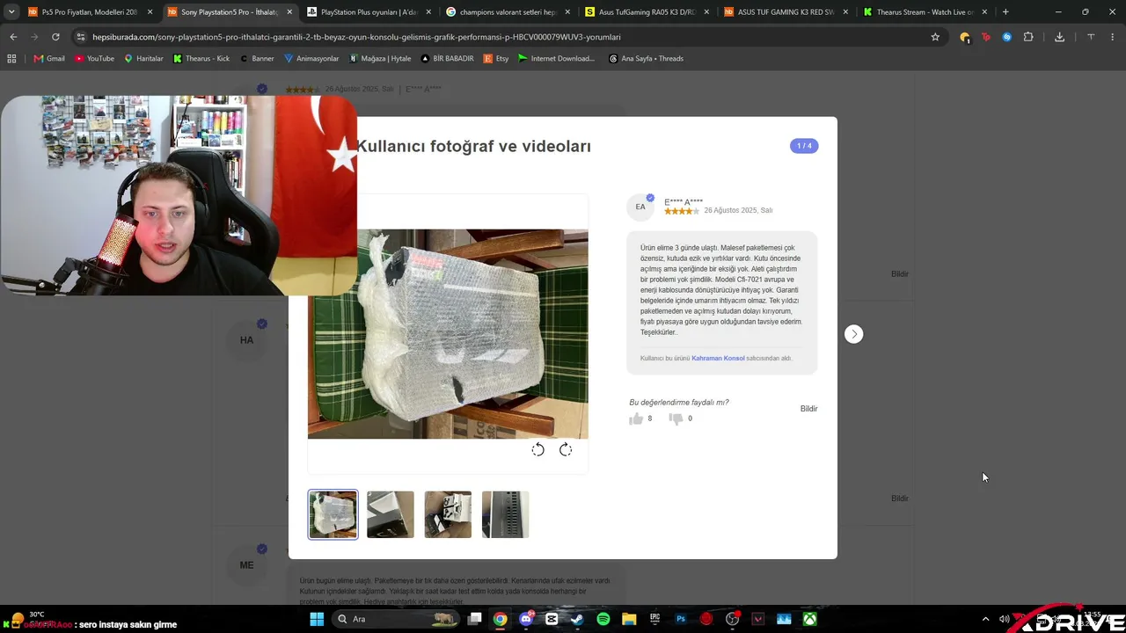Open the Chrome apps grid
Screen dimensions: 1126x633
[x=11, y=58]
